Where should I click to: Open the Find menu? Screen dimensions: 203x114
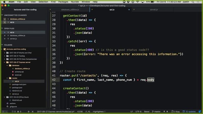53,2
